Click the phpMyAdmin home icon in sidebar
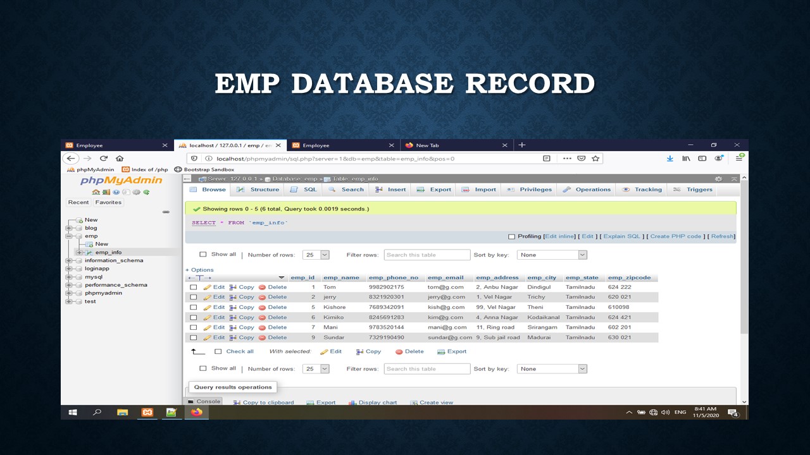810x455 pixels. coord(95,192)
